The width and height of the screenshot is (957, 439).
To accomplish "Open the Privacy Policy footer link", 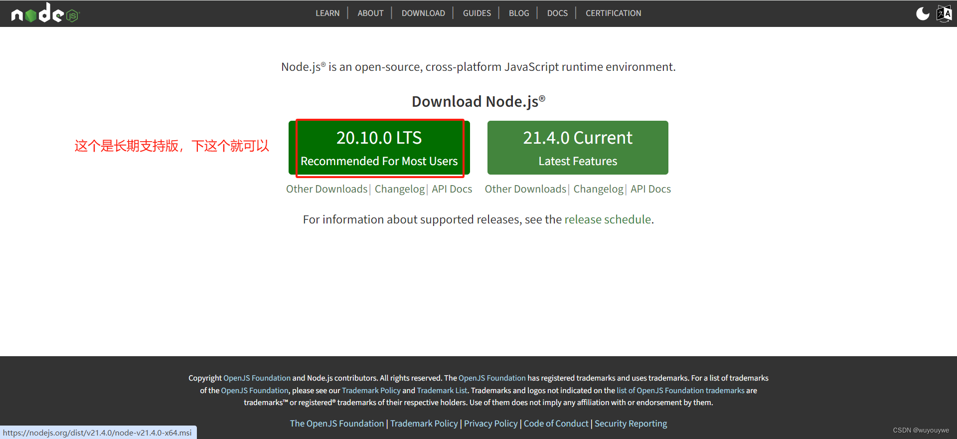I will pos(491,424).
